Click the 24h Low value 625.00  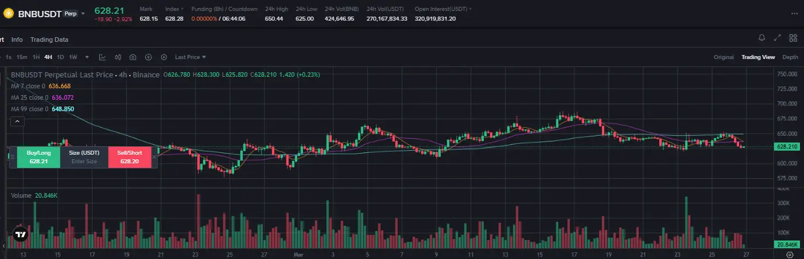click(305, 19)
